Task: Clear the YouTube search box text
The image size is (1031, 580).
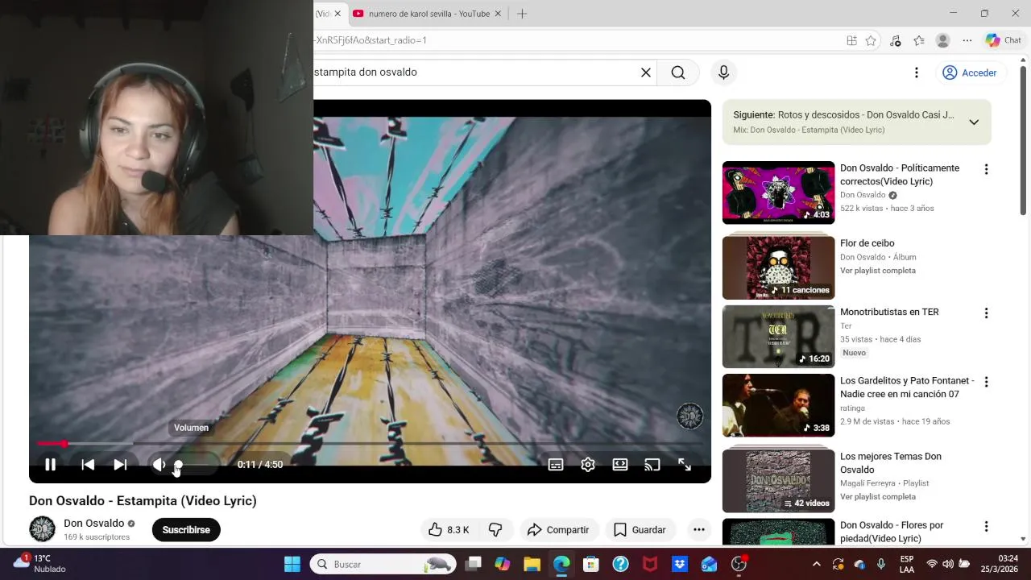Action: [646, 72]
